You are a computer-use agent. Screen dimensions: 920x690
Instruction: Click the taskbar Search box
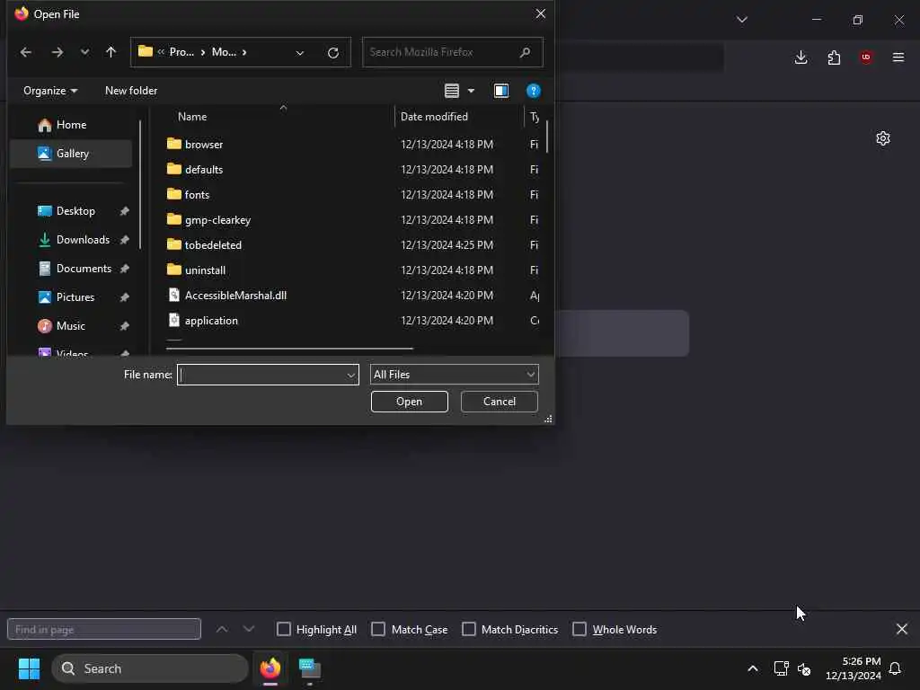tap(150, 668)
